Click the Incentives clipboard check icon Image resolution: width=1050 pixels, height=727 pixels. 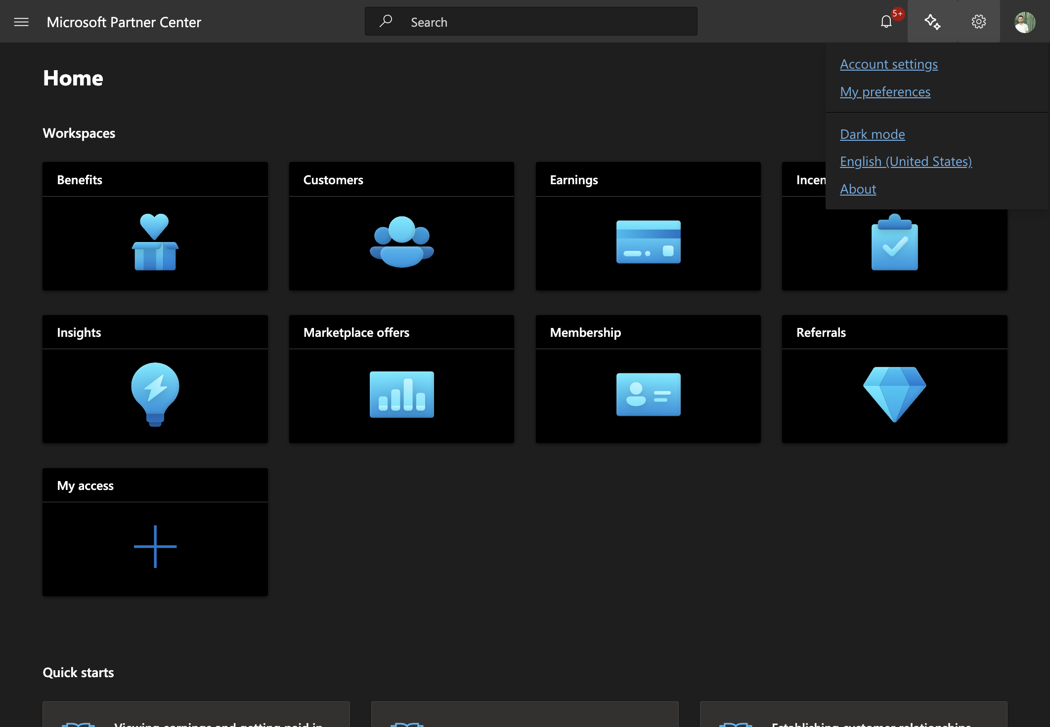[x=894, y=242]
